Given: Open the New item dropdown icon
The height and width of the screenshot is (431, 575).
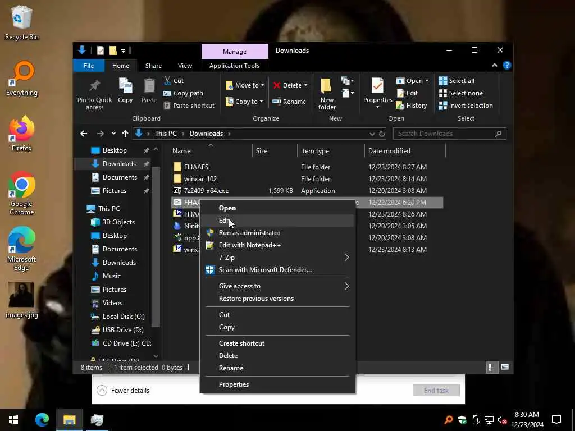Looking at the screenshot, I should pyautogui.click(x=347, y=81).
